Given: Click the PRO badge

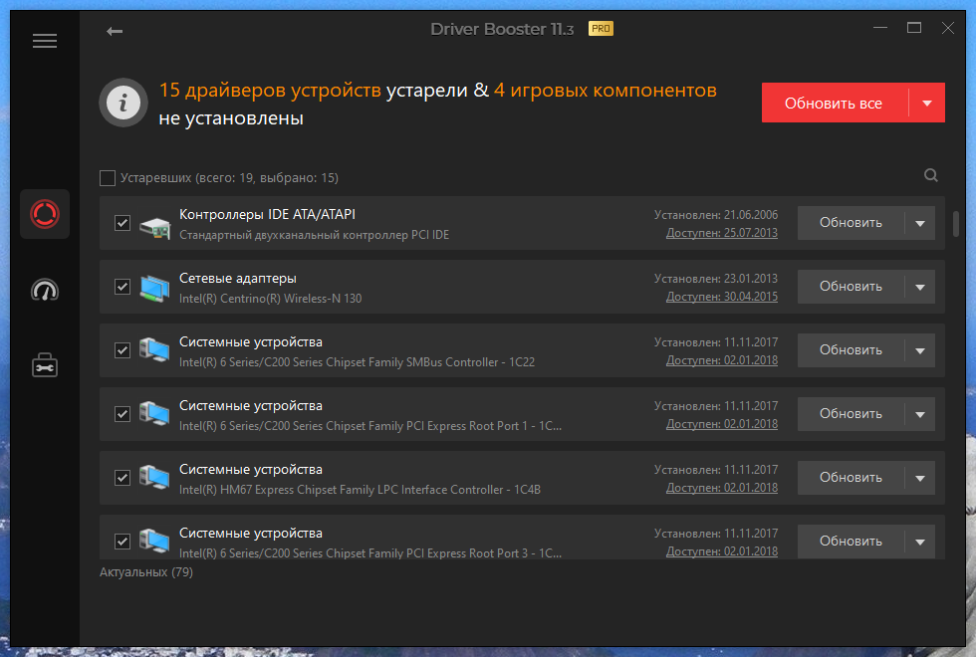Looking at the screenshot, I should [601, 29].
